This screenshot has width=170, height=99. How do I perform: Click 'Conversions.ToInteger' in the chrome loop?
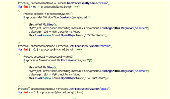pos(99,71)
